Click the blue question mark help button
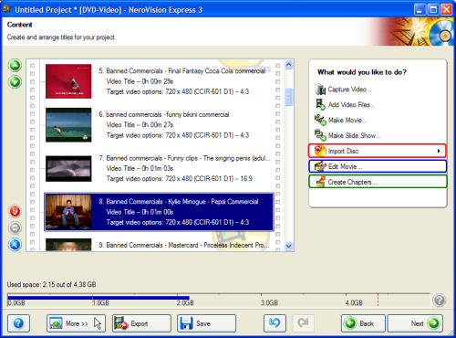This screenshot has width=456, height=338. [x=18, y=323]
